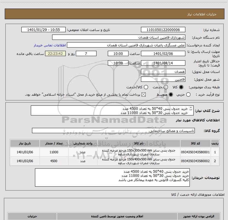Click goods group field تاسیسات و مصالح ساختمانی
This screenshot has width=228, height=220.
[x=113, y=131]
